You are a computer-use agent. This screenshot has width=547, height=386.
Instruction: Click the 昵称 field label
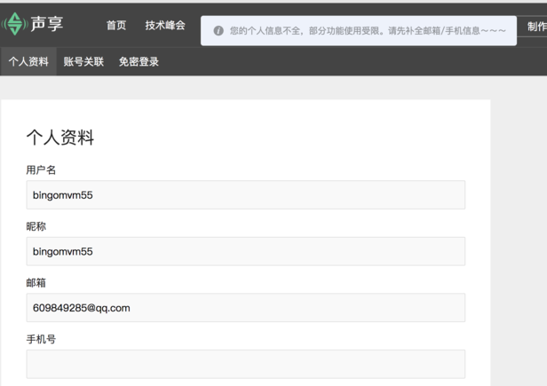pyautogui.click(x=36, y=227)
